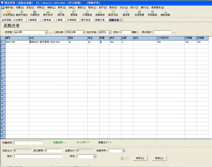The width and height of the screenshot is (212, 167).
Task: Click the ellipsis button after 预计到货
Action: [174, 32]
